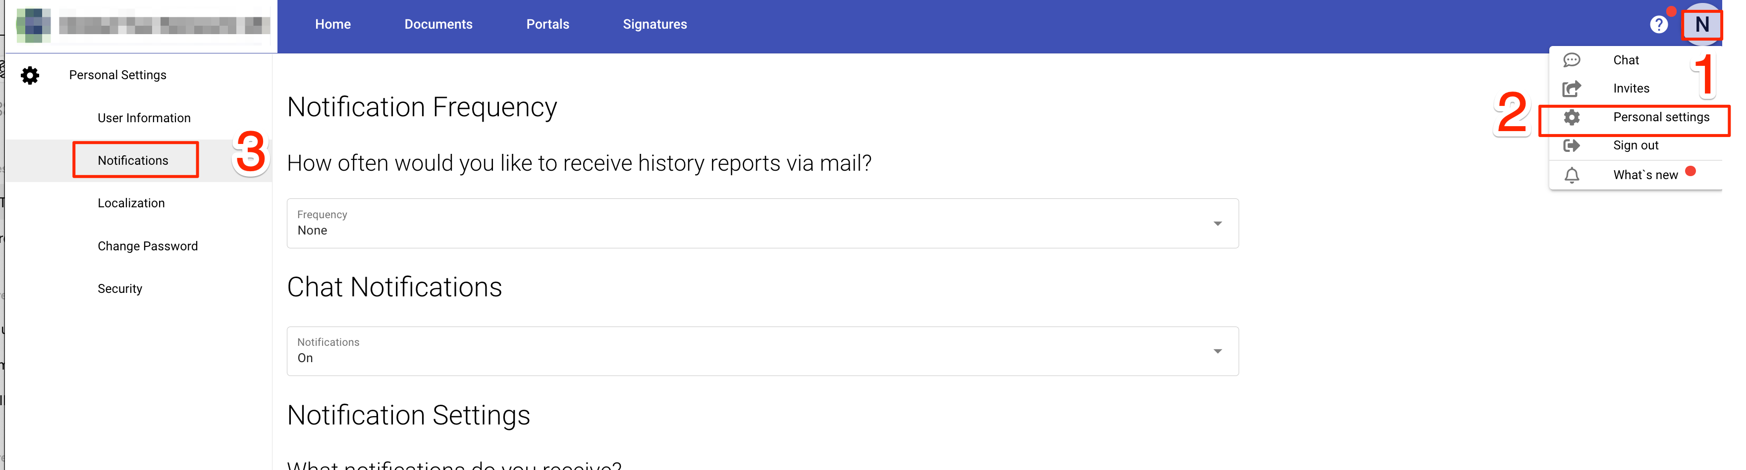Open the 'N' user avatar menu
This screenshot has width=1746, height=470.
click(1702, 24)
